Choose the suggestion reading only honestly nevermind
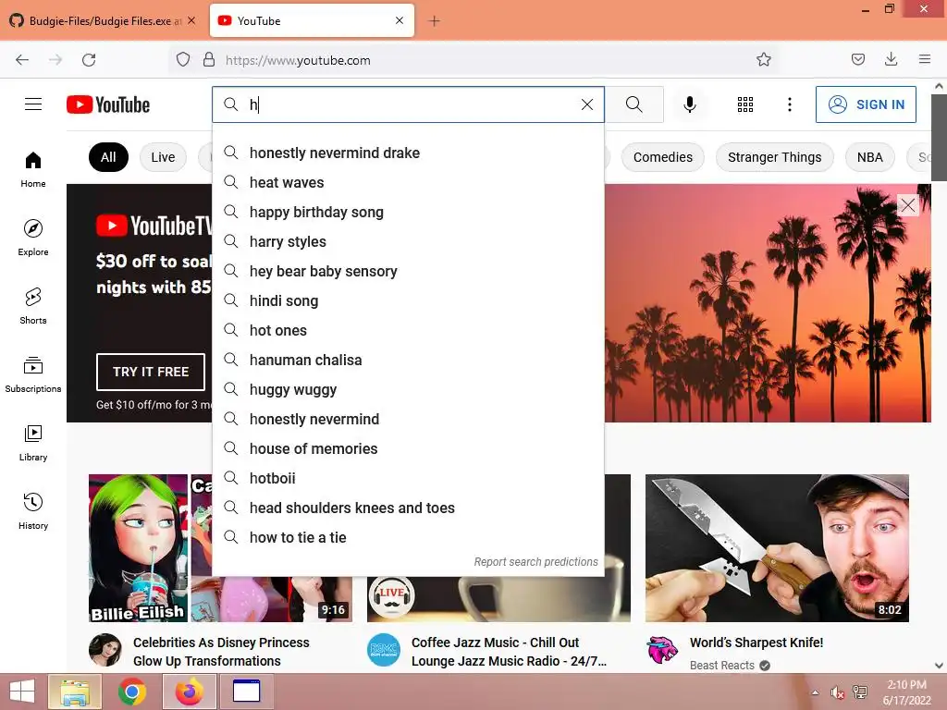 408,419
